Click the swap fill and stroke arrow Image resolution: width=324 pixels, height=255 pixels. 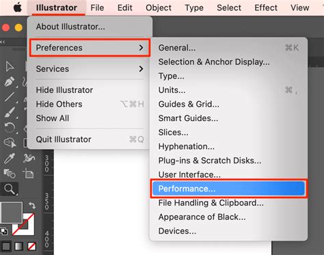32,205
